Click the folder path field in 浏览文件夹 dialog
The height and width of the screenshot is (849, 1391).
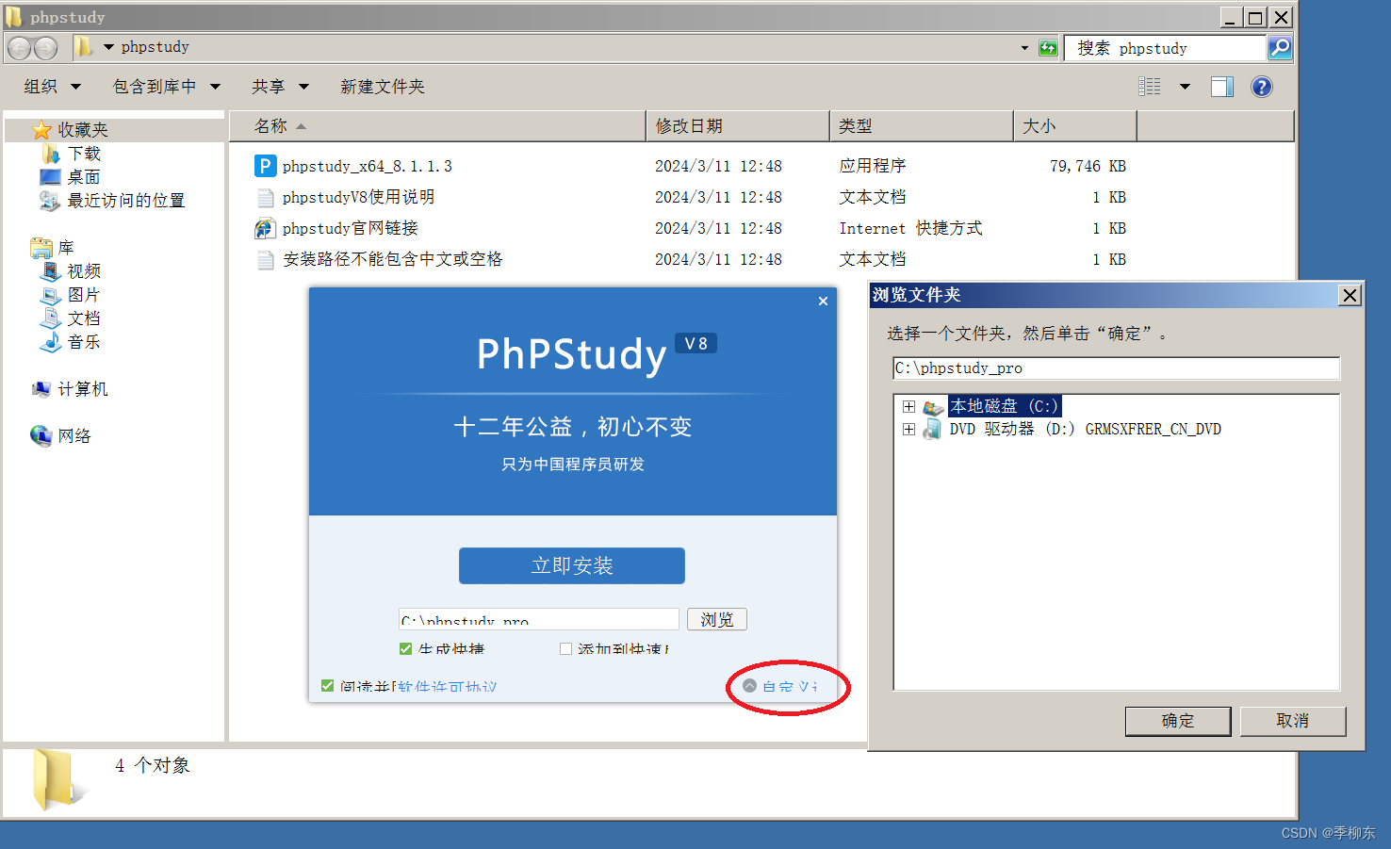[x=1116, y=368]
